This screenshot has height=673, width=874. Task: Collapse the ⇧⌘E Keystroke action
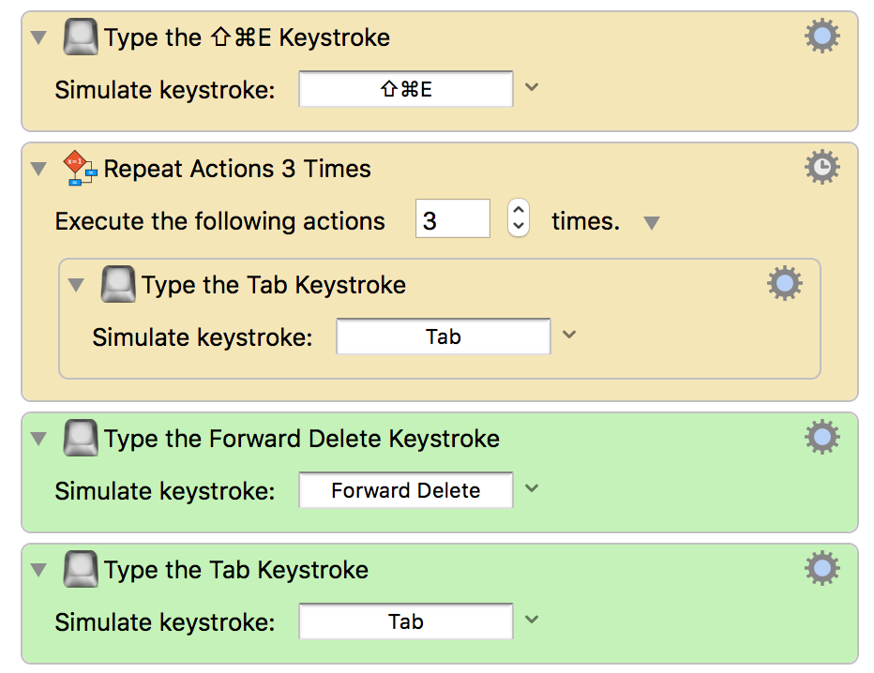coord(38,37)
